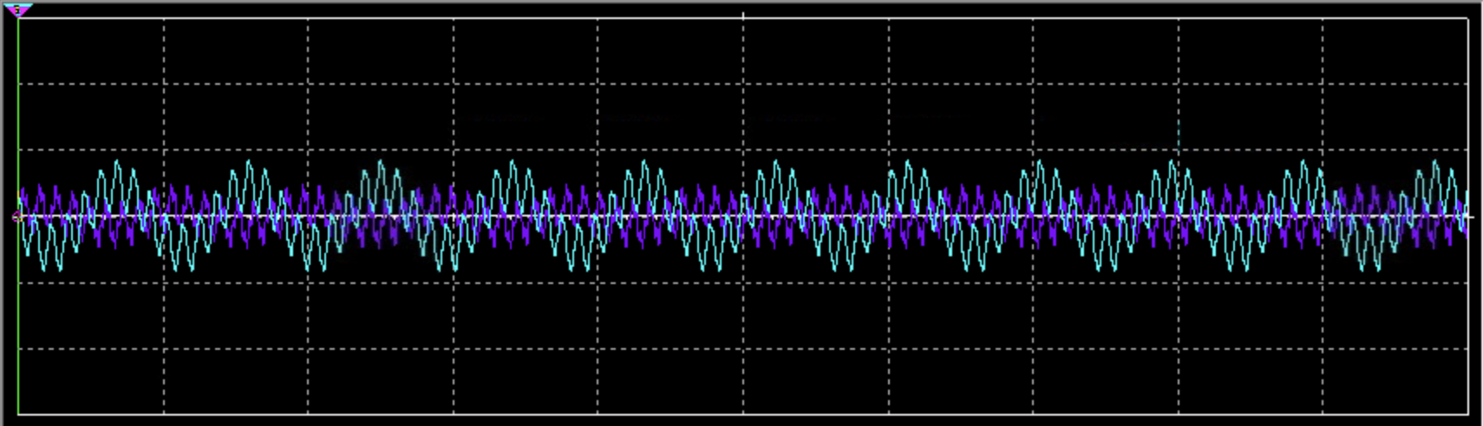Image resolution: width=1483 pixels, height=426 pixels.
Task: Click the channel ground-level marker at left edge
Action: pyautogui.click(x=16, y=216)
